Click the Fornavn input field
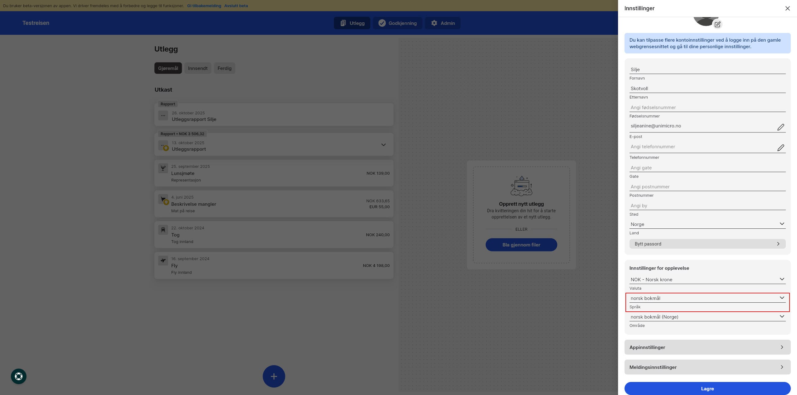This screenshot has width=797, height=395. [x=707, y=70]
